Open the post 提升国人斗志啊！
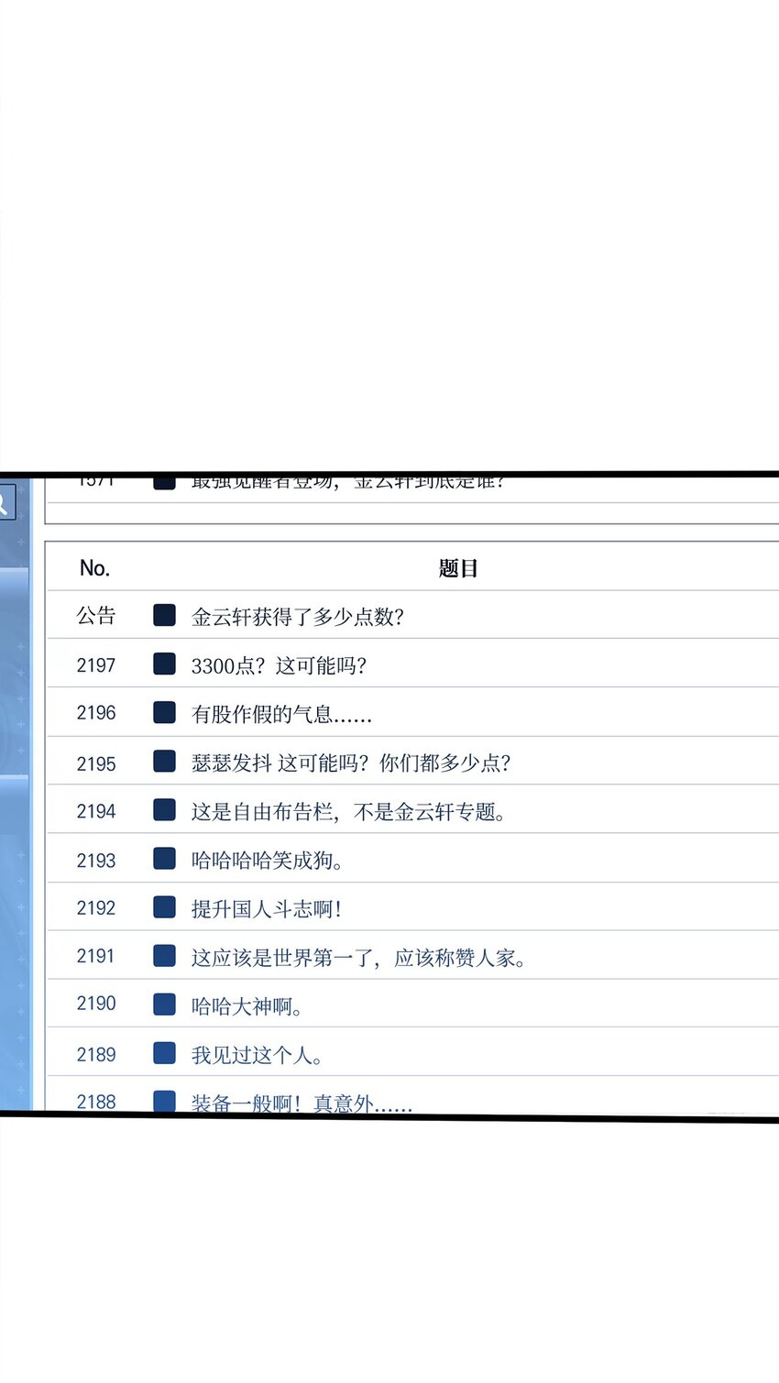 click(x=267, y=909)
